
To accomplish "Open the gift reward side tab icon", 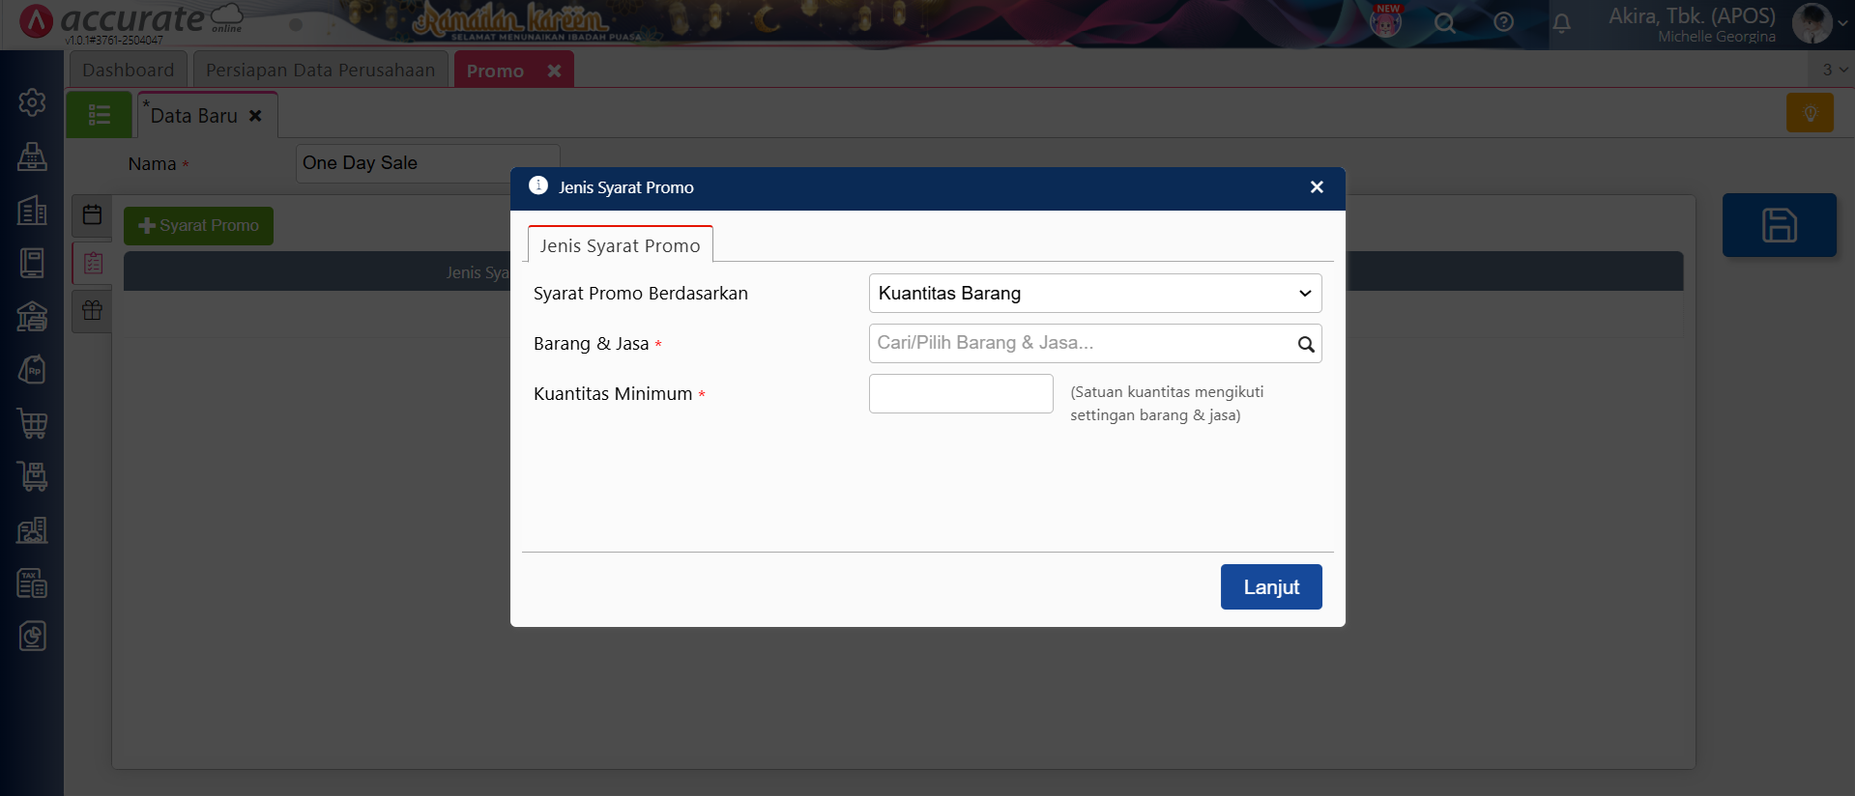I will coord(93,311).
